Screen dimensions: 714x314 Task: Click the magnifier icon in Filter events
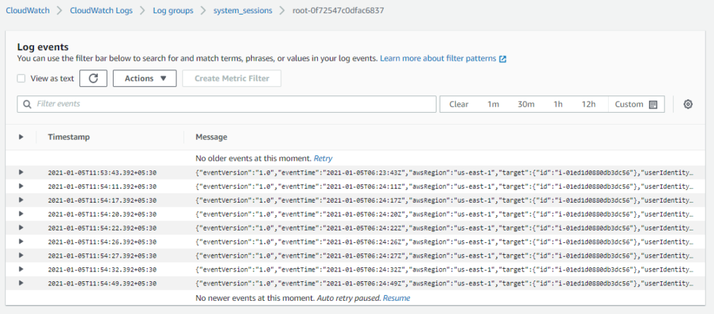(27, 104)
